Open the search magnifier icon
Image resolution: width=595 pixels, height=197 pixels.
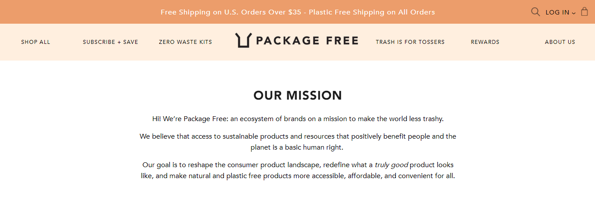click(x=535, y=12)
